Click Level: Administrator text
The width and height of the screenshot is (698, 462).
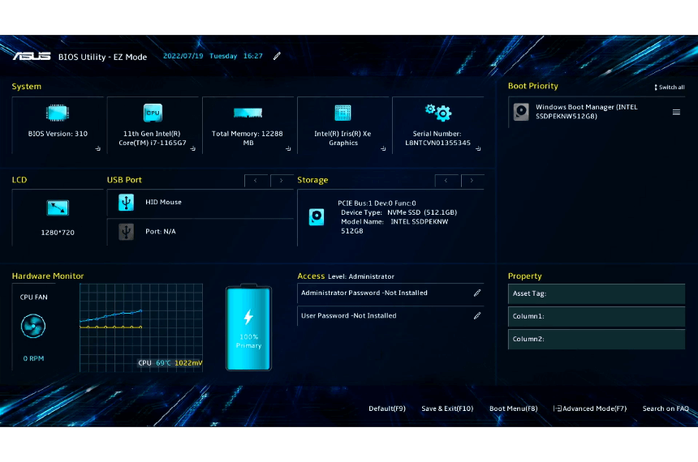click(x=361, y=276)
